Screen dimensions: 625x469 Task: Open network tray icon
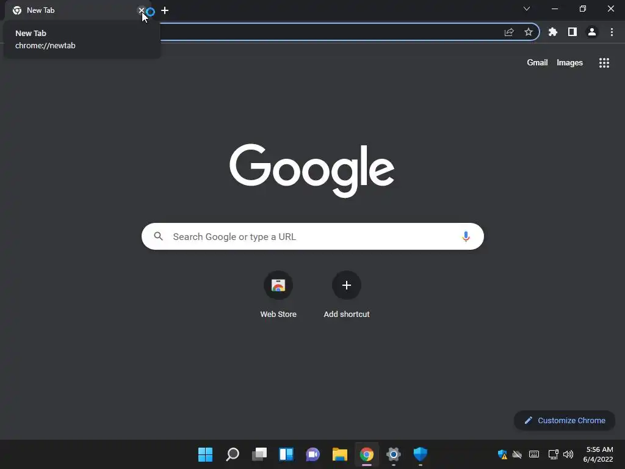(553, 454)
